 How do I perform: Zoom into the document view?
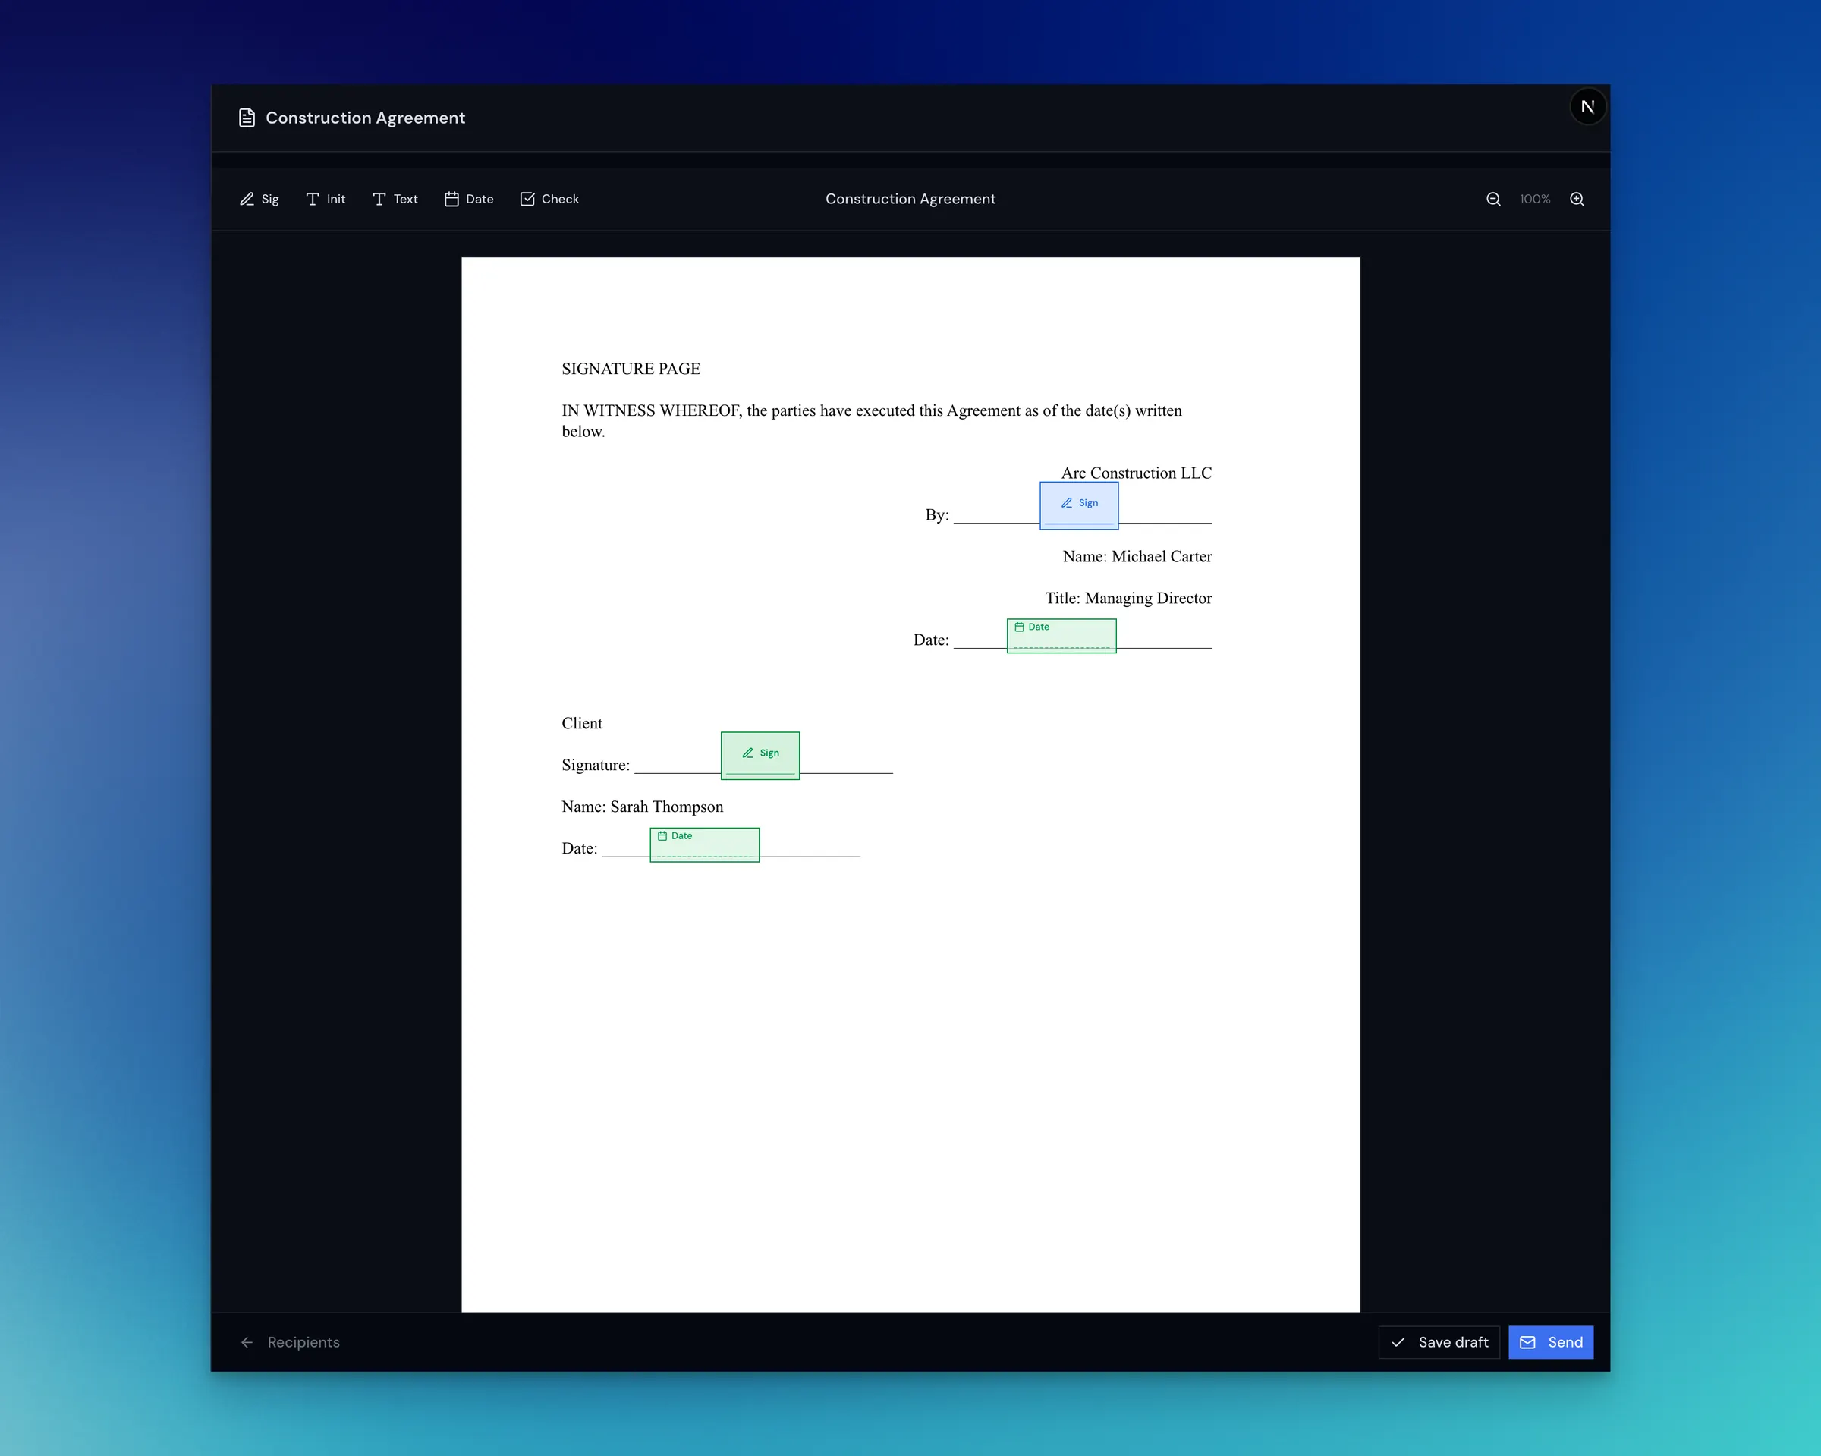coord(1577,200)
